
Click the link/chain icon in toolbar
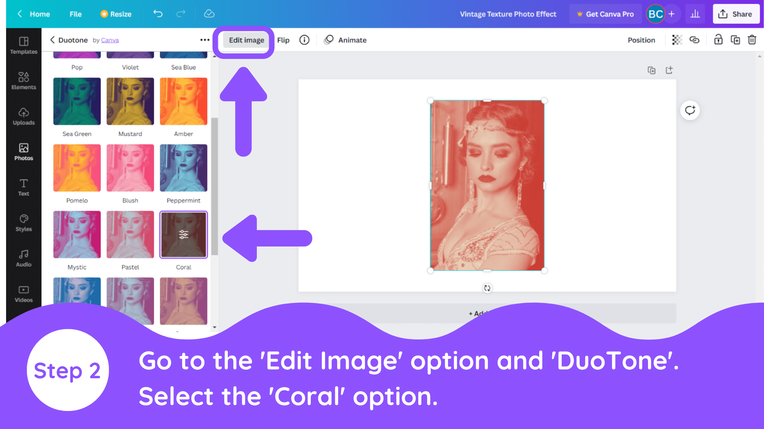694,40
